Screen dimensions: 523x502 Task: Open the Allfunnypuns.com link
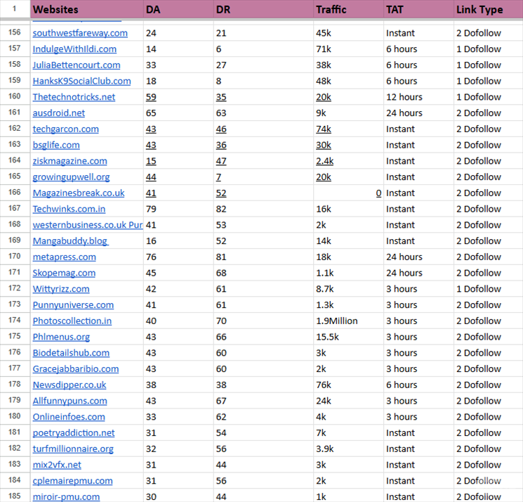tap(69, 401)
